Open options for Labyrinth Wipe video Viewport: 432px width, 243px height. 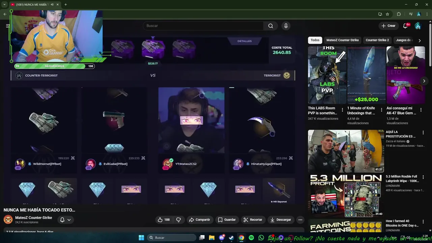[423, 177]
